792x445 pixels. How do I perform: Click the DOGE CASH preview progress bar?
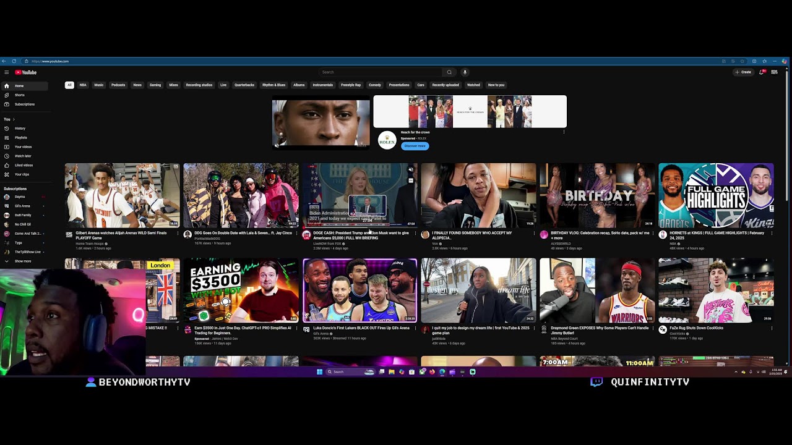coord(359,226)
